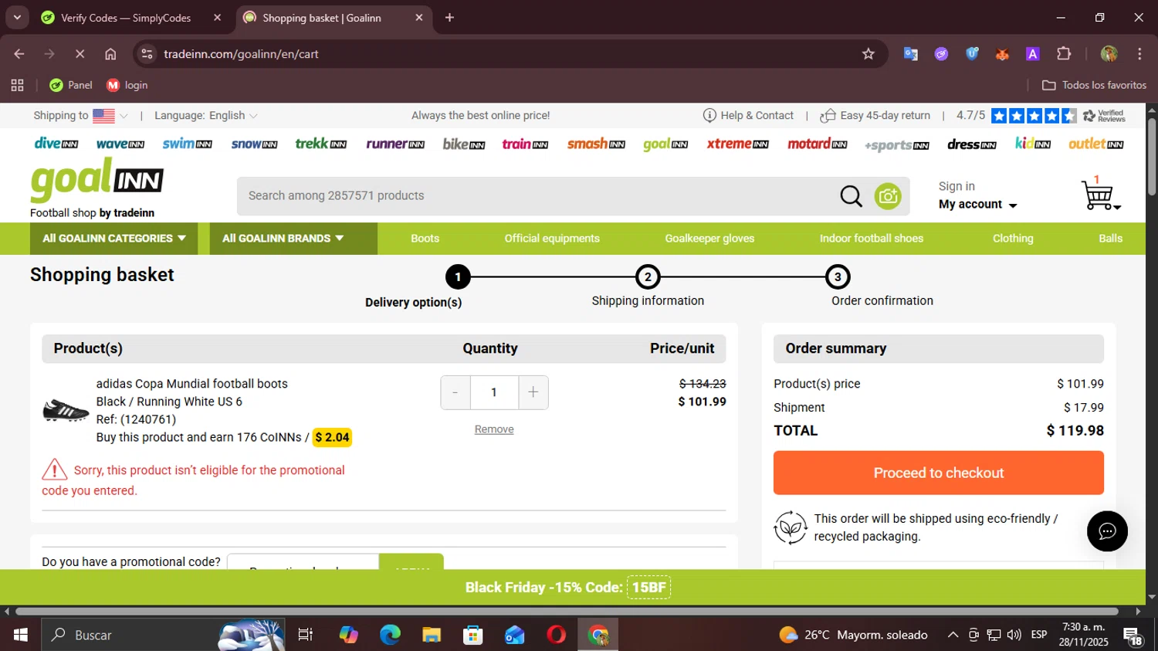The height and width of the screenshot is (651, 1158).
Task: Open Chrome three-dot menu
Action: (1139, 54)
